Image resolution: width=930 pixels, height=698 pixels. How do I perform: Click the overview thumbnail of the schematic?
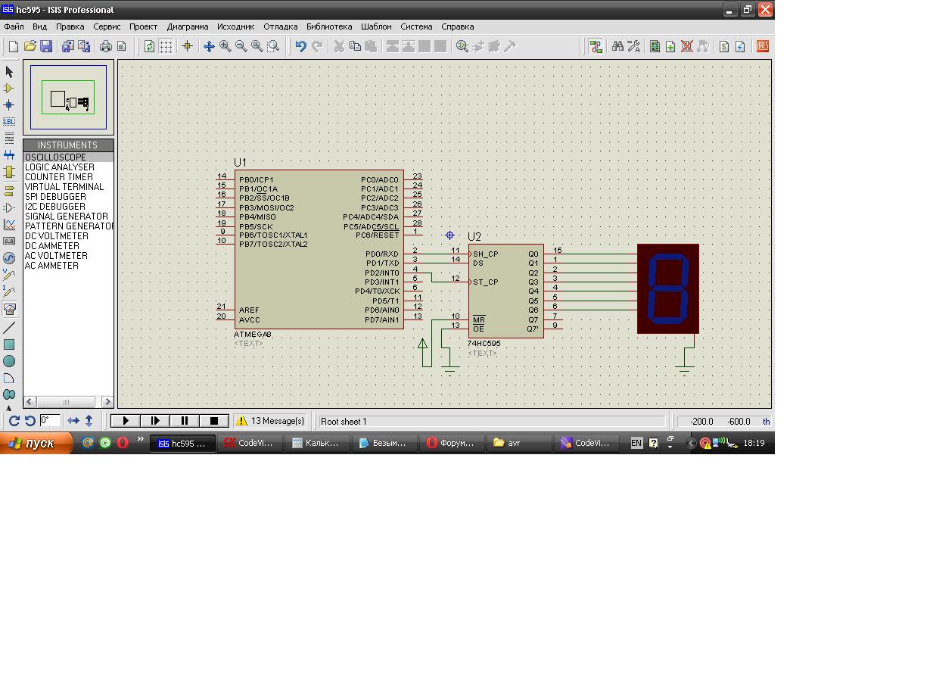click(68, 98)
